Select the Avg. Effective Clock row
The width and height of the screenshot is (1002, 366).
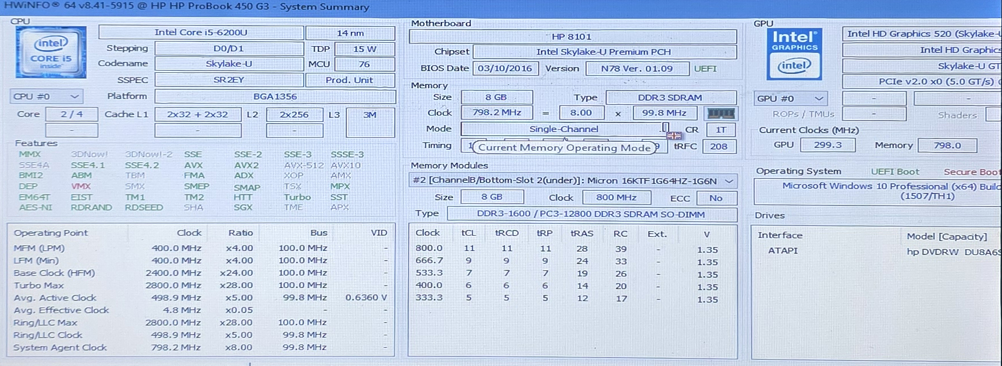coord(201,310)
